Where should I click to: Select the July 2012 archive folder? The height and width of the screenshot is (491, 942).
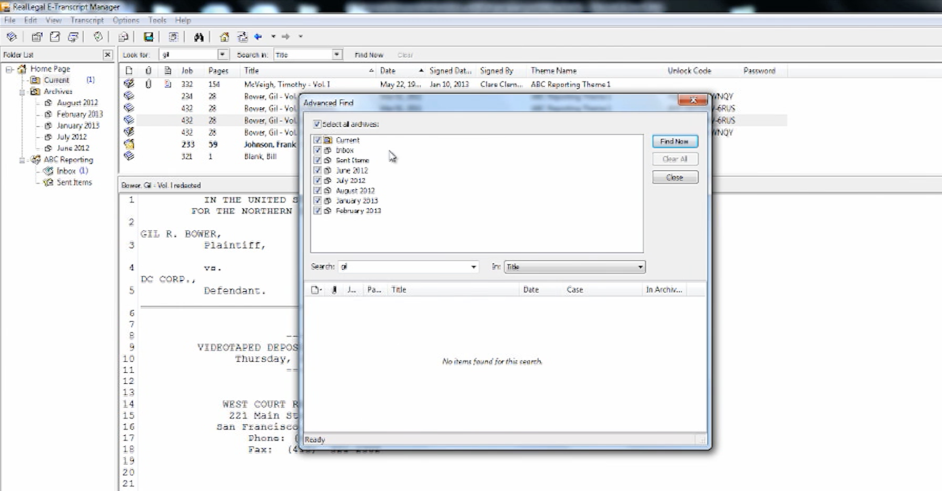pyautogui.click(x=72, y=137)
